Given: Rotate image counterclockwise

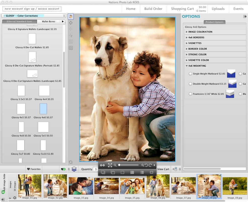Looking at the screenshot, I should click(x=146, y=165).
